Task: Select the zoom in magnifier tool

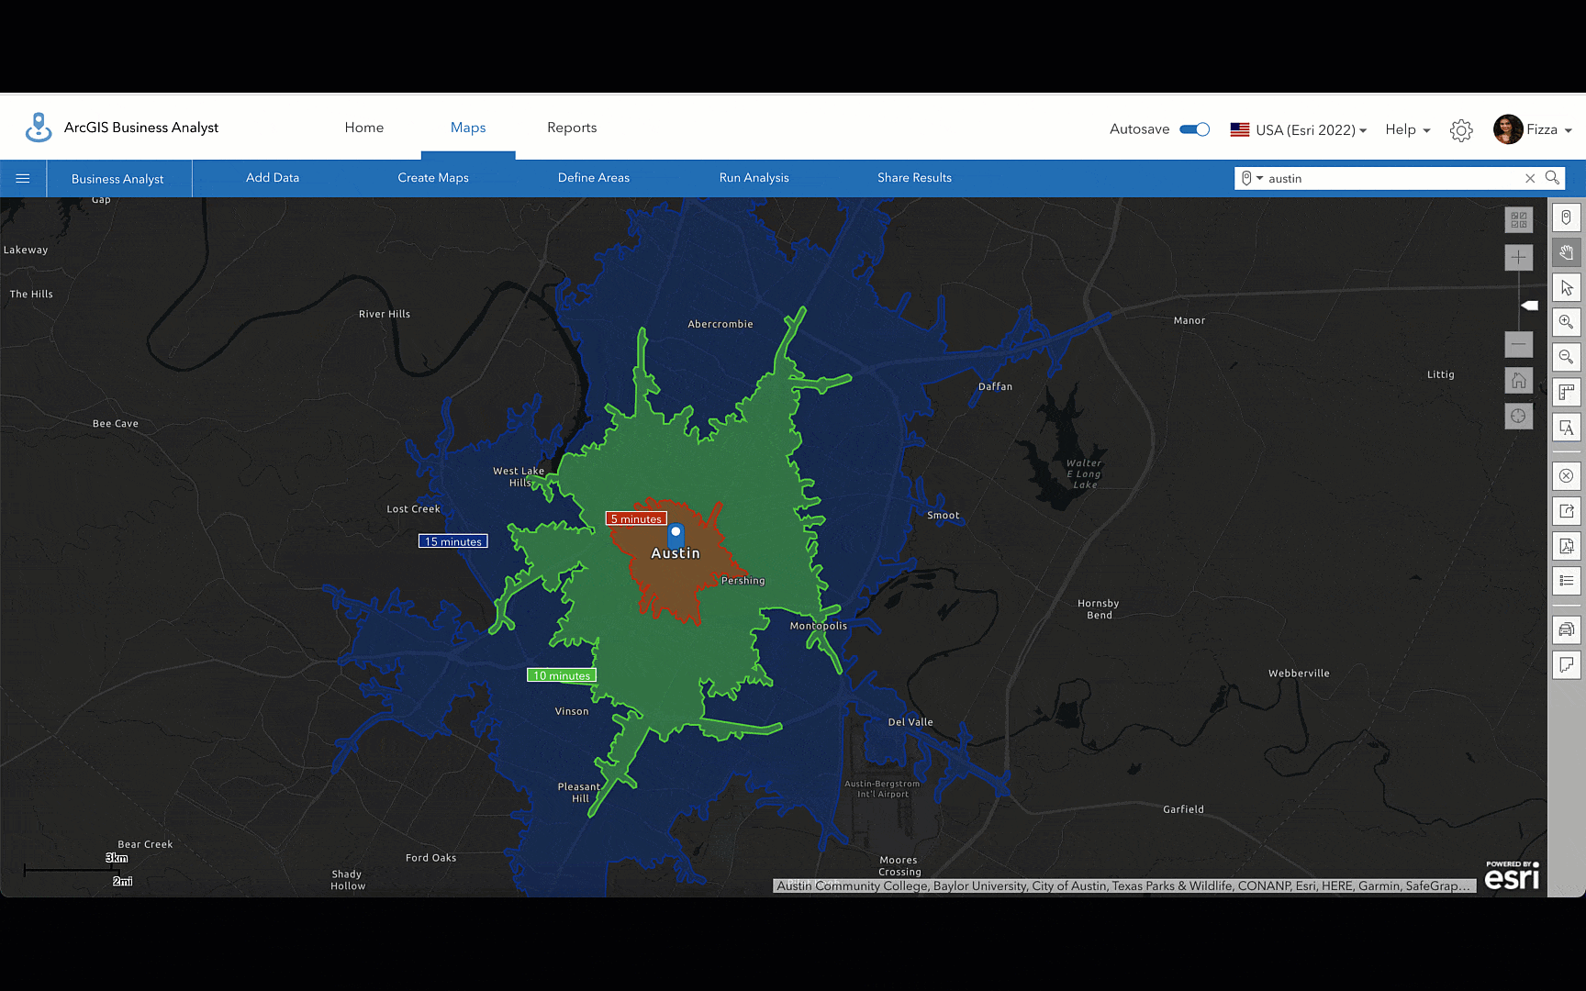Action: click(x=1567, y=322)
